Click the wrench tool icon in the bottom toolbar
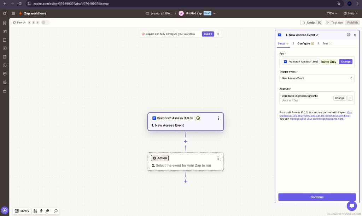The width and height of the screenshot is (362, 216). [x=47, y=211]
